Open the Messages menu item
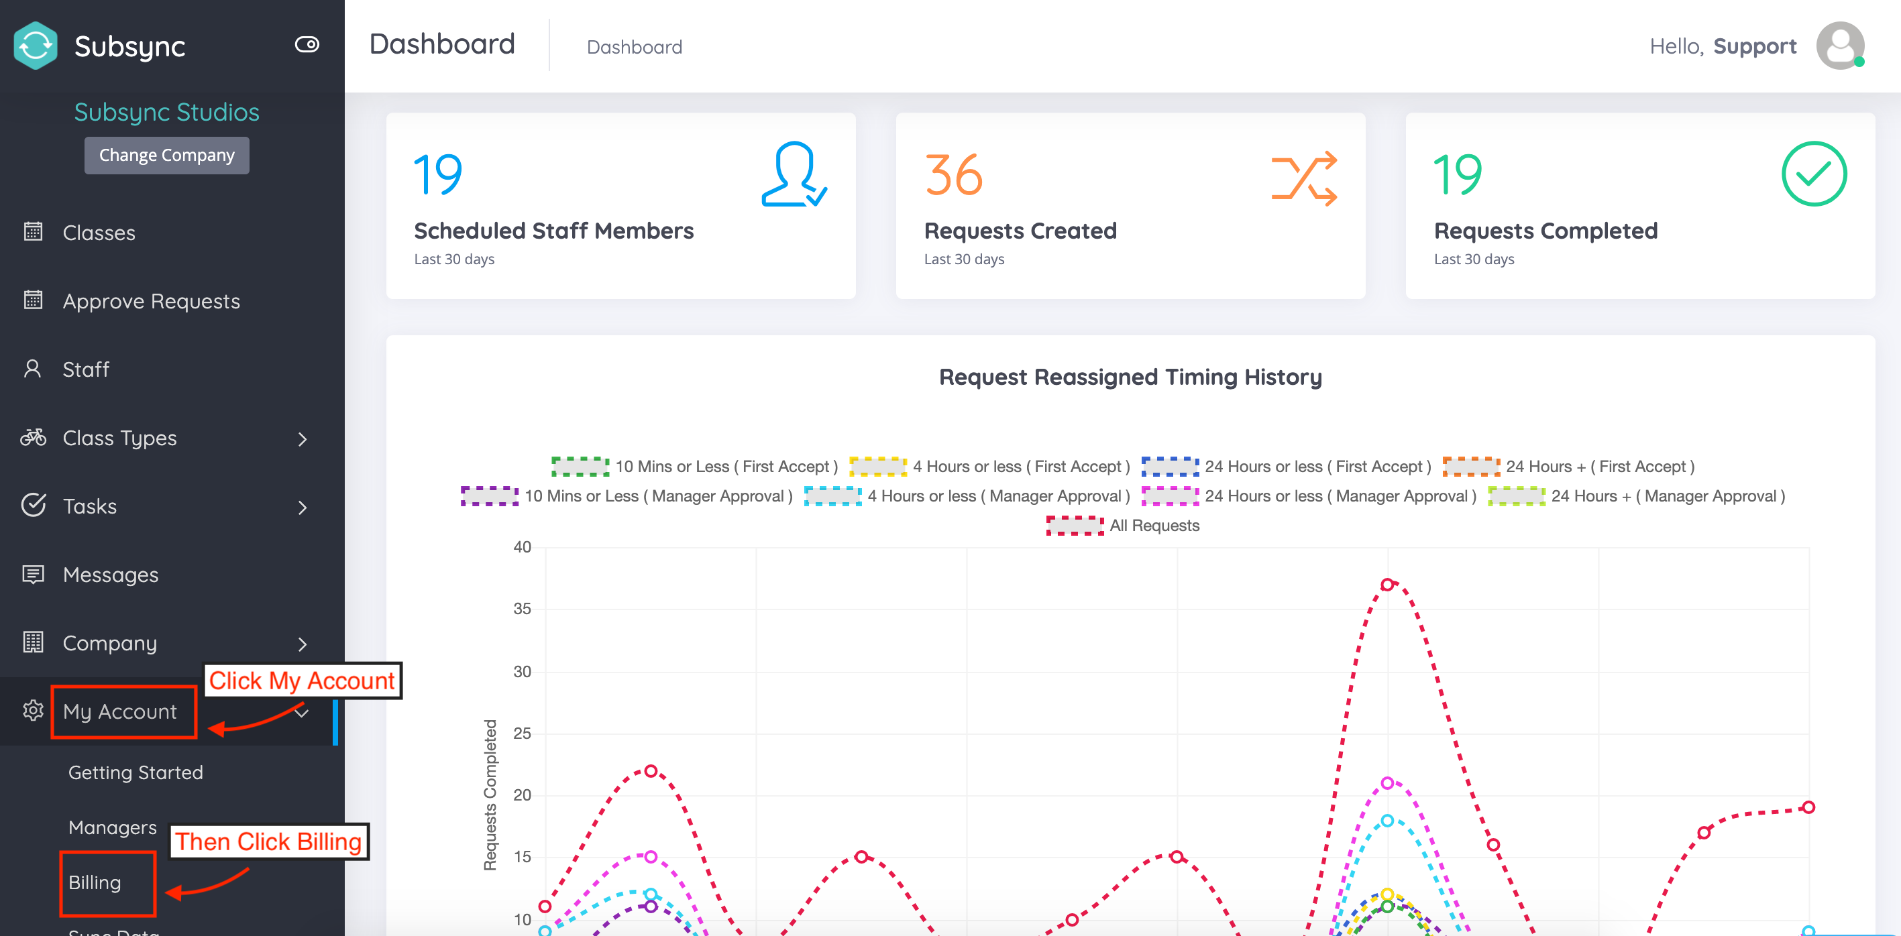 pyautogui.click(x=111, y=575)
